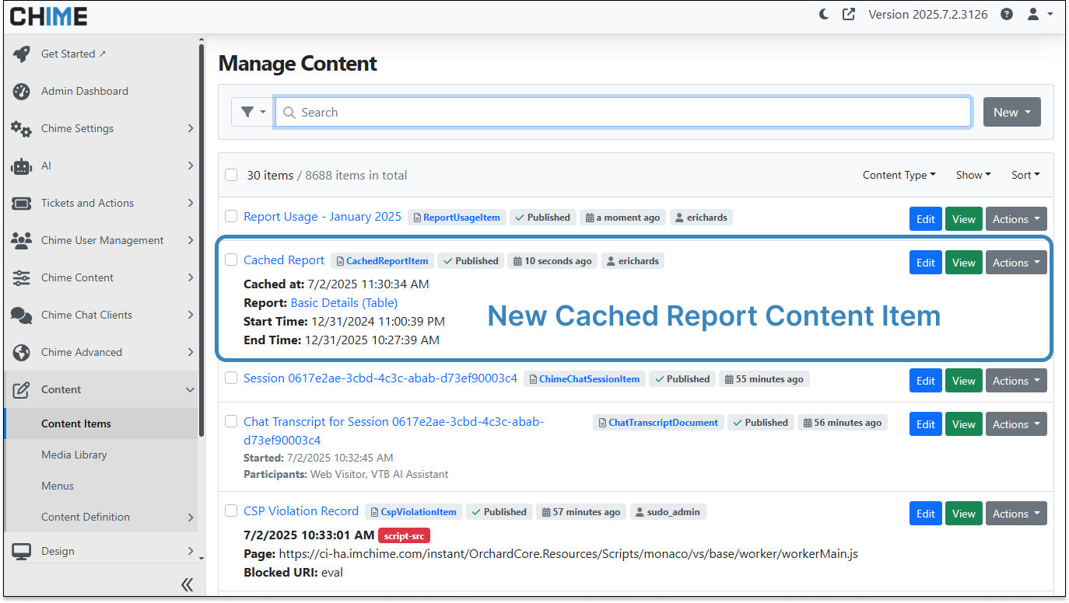
Task: Click View for Report Usage - January 2025
Action: coord(963,219)
